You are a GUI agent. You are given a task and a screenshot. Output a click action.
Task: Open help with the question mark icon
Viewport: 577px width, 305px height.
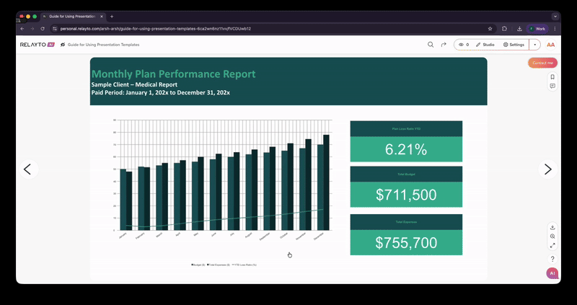pyautogui.click(x=552, y=259)
